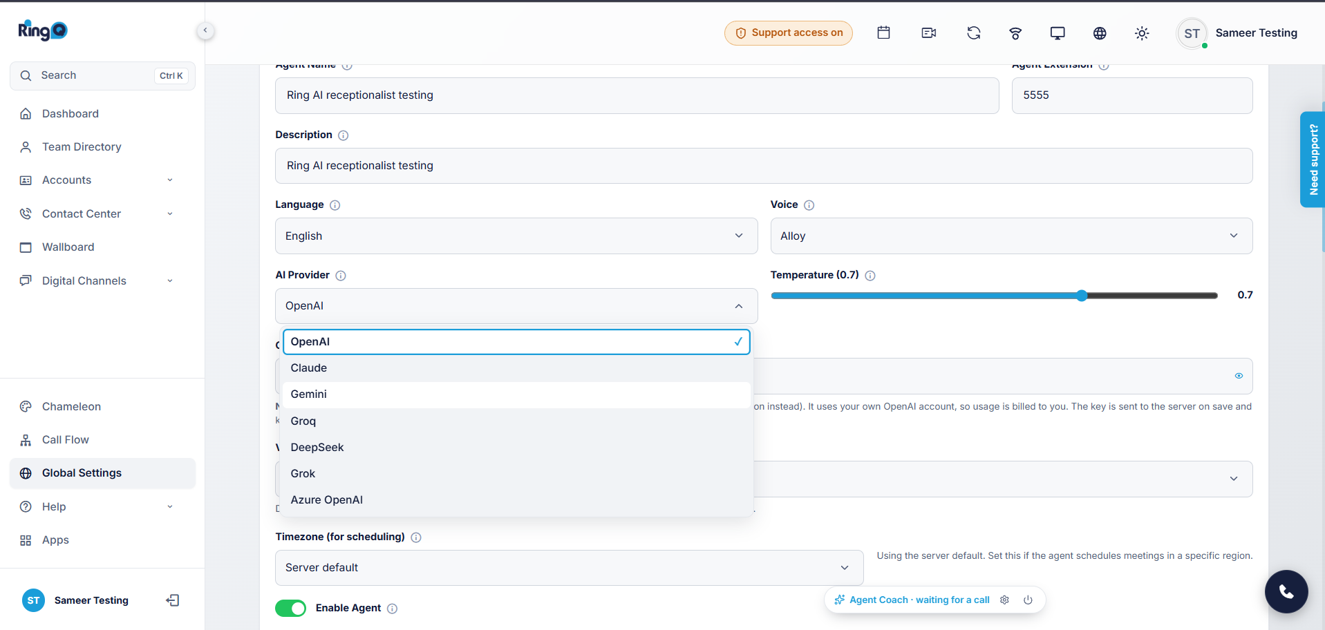Open the globe language icon
Screen dimensions: 1325x630
(x=1100, y=32)
